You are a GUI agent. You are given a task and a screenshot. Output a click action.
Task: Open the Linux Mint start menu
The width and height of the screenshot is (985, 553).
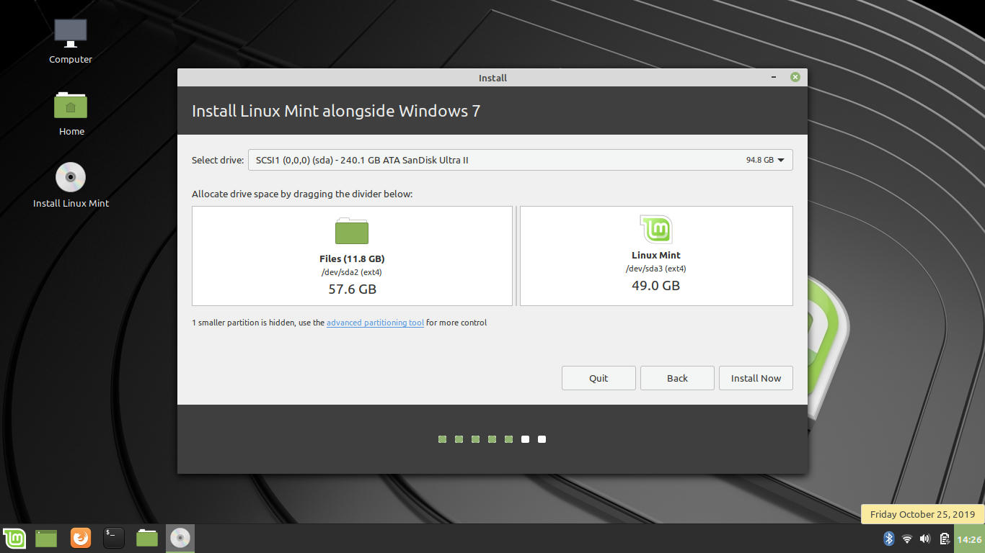[x=14, y=538]
